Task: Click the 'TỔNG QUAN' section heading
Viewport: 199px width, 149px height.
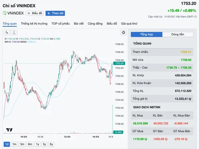Action: (x=142, y=44)
